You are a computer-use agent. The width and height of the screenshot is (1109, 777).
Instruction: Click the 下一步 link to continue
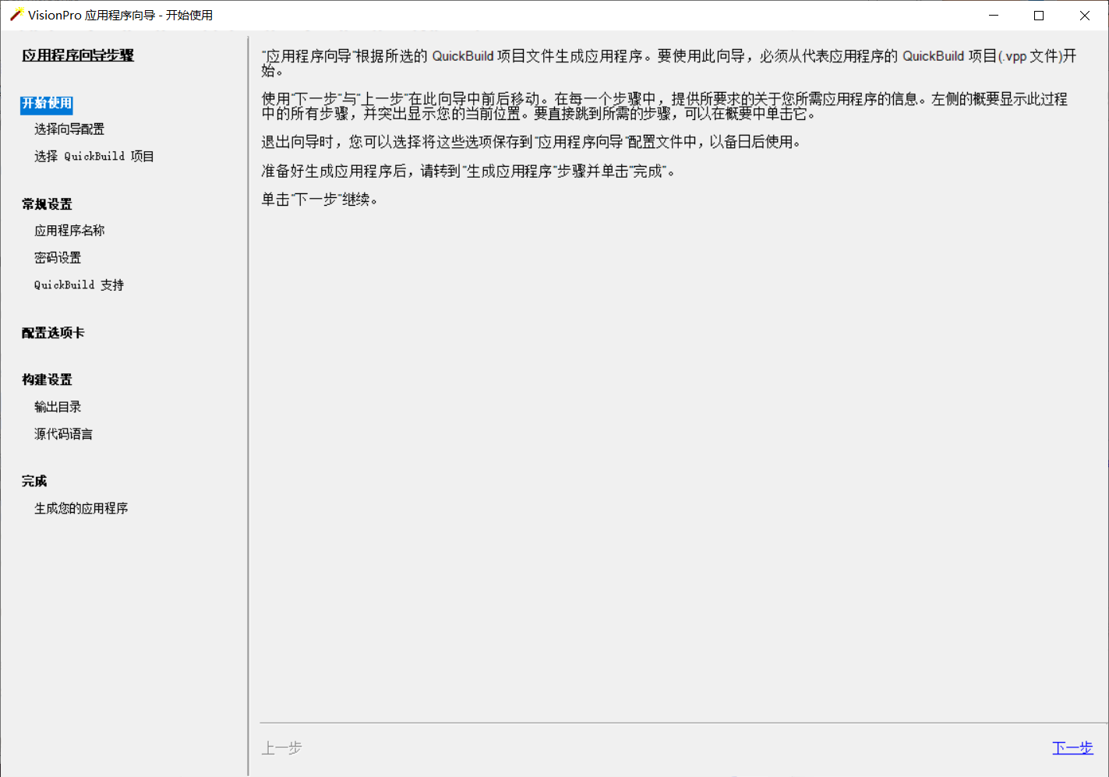1072,747
